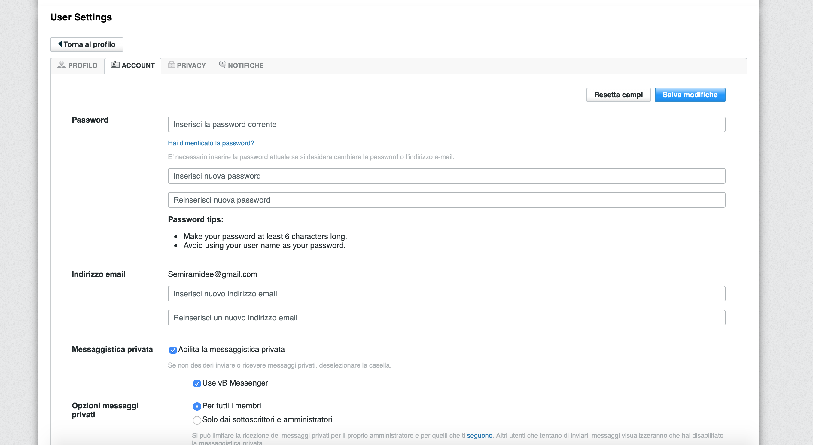The width and height of the screenshot is (813, 445).
Task: Toggle the Use vB Messenger checkbox
Action: tap(196, 383)
